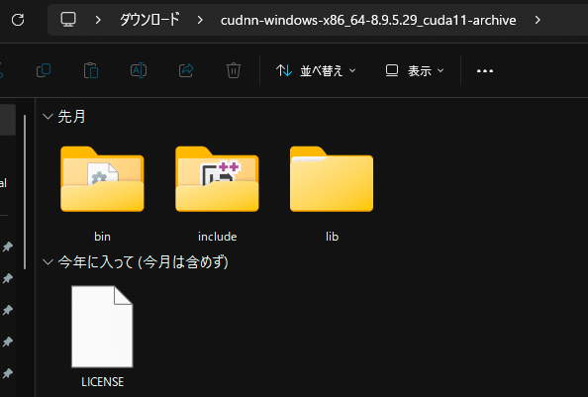588x397 pixels.
Task: Click the Delete trash can icon
Action: pyautogui.click(x=234, y=70)
